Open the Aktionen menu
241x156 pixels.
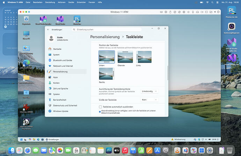[61, 2]
